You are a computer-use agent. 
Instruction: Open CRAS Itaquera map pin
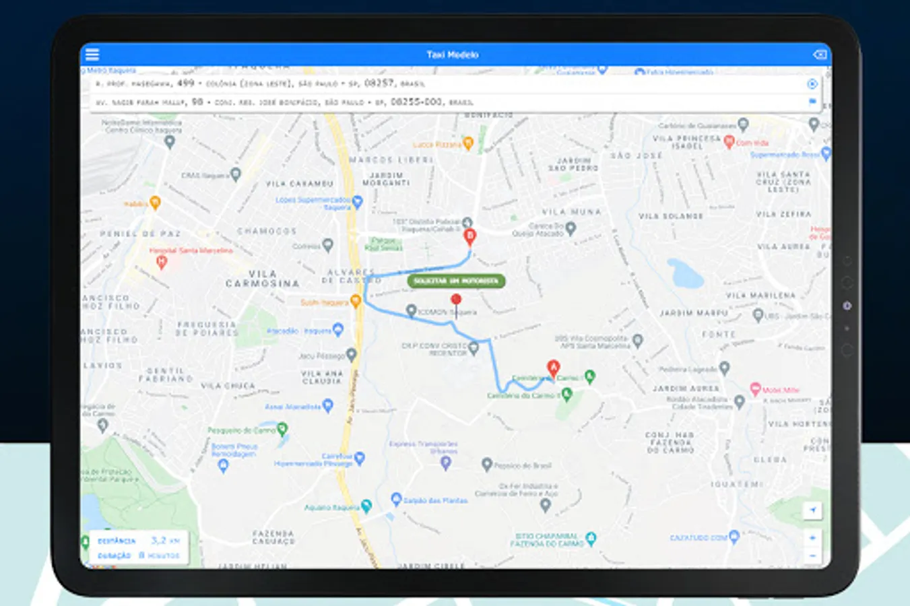[x=235, y=174]
